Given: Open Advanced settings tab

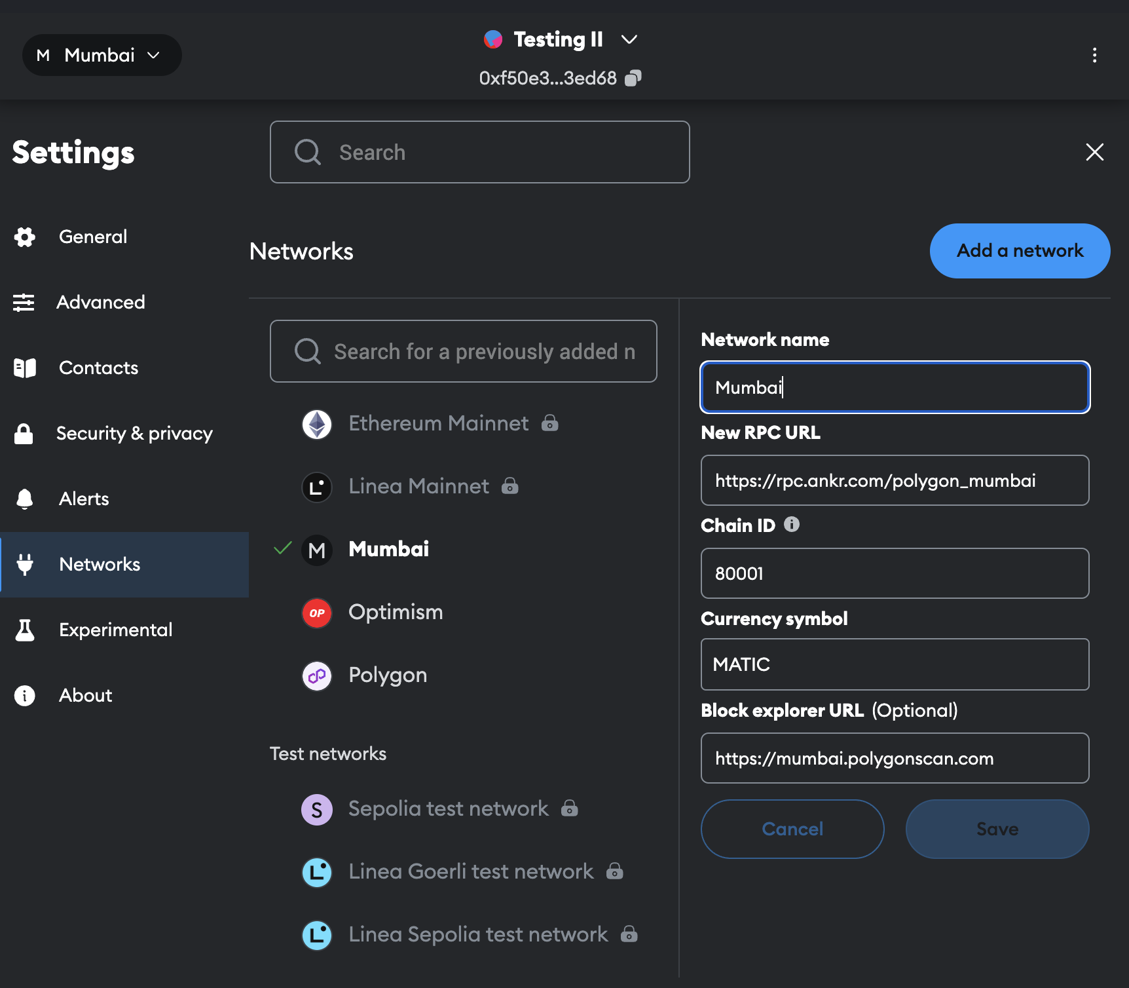Looking at the screenshot, I should coord(124,302).
